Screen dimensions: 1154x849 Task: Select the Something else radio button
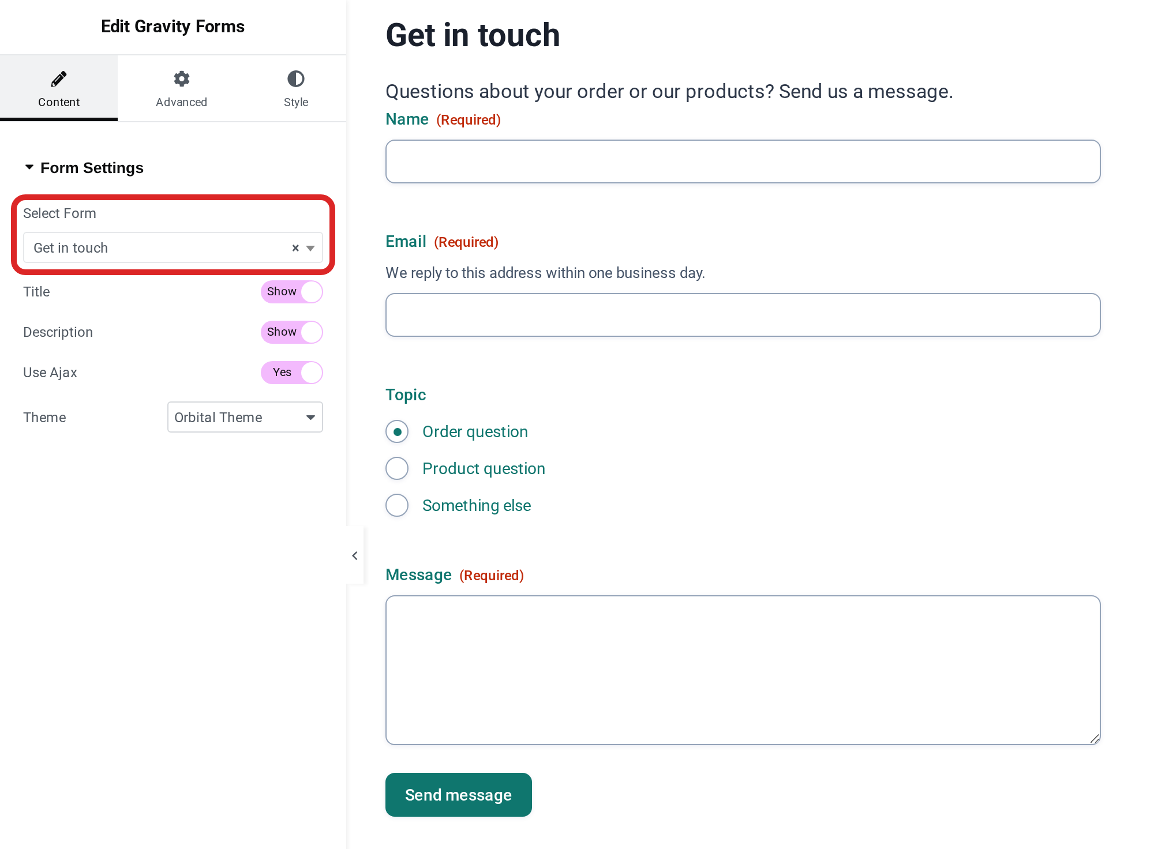397,505
